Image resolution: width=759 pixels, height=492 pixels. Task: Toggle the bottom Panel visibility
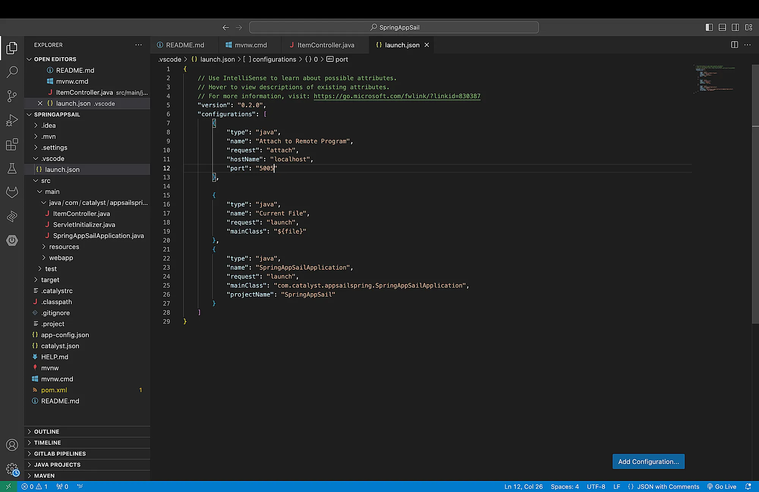click(722, 27)
